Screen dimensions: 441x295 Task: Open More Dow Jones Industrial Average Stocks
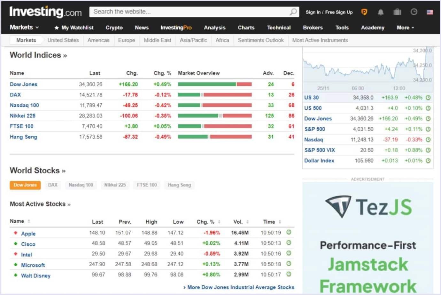click(x=239, y=287)
